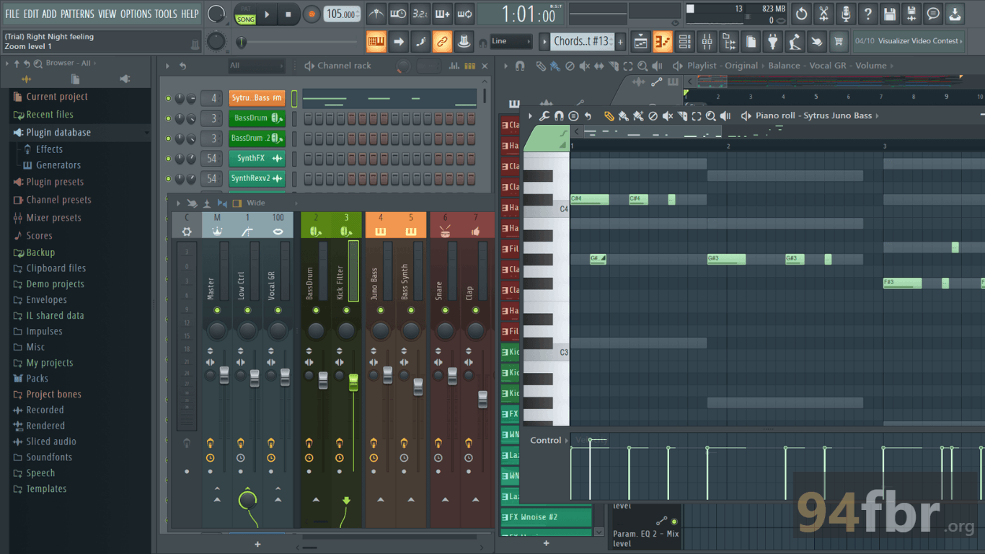Open the help question mark icon
Viewport: 985px width, 554px height.
point(868,13)
